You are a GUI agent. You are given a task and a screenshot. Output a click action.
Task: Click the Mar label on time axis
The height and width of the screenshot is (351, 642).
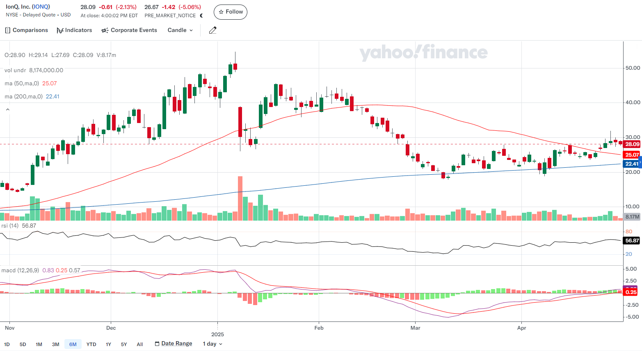[x=416, y=328]
